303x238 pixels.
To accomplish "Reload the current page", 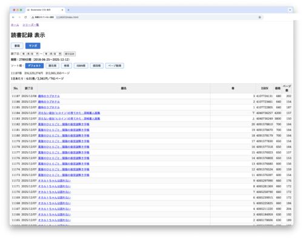I will point(25,17).
